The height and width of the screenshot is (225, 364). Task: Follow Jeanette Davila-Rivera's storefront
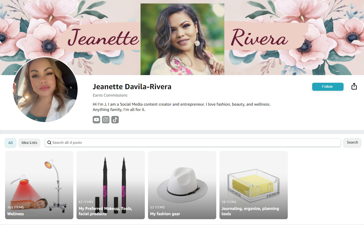tap(327, 87)
